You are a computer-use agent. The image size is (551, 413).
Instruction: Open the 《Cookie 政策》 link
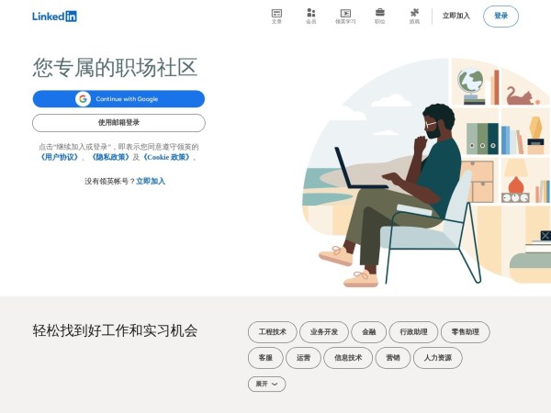[x=166, y=157]
